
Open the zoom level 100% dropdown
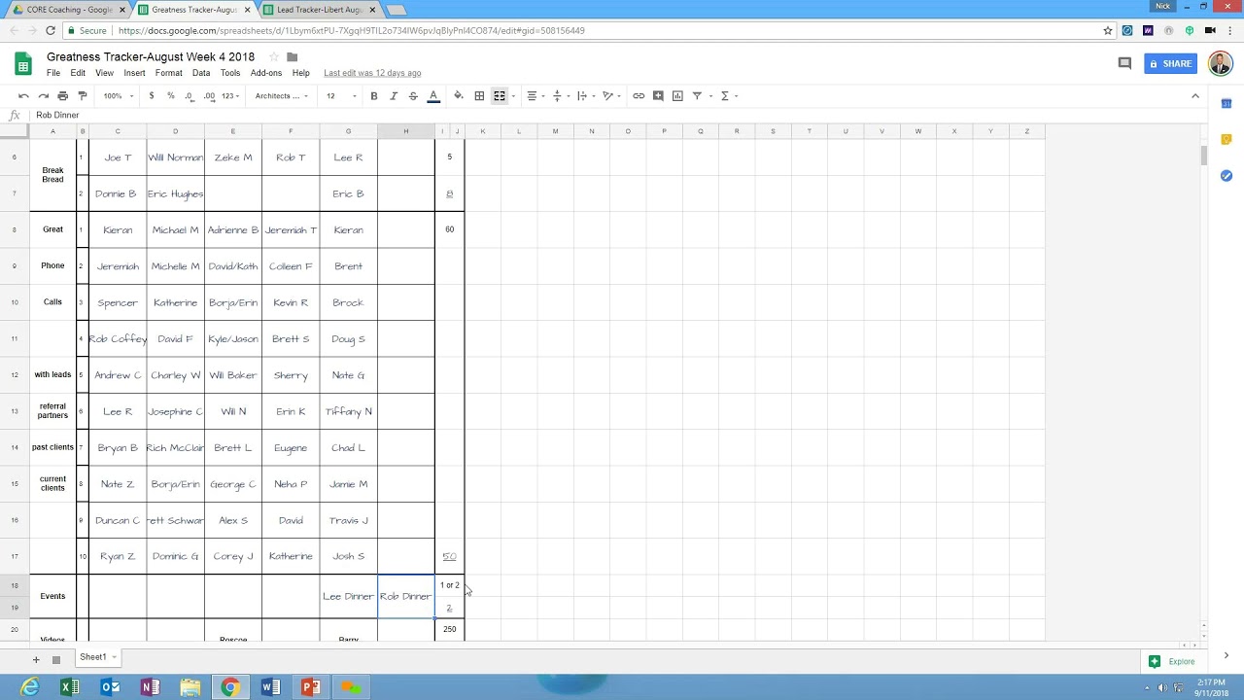click(117, 96)
